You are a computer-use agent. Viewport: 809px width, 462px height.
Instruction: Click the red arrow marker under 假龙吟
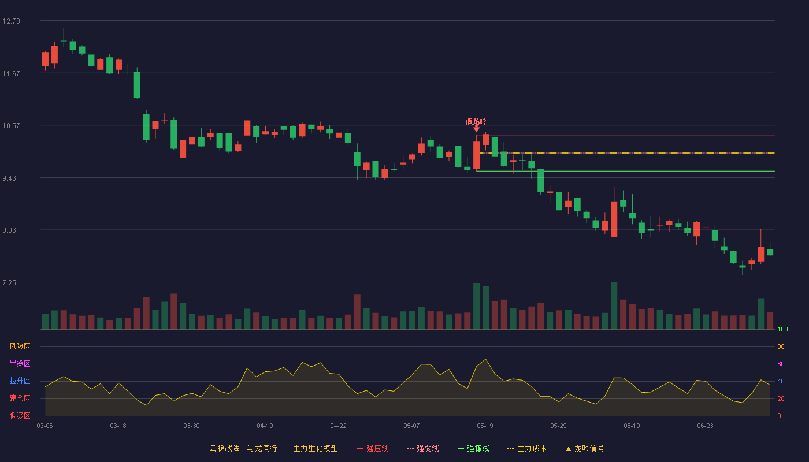tap(476, 129)
